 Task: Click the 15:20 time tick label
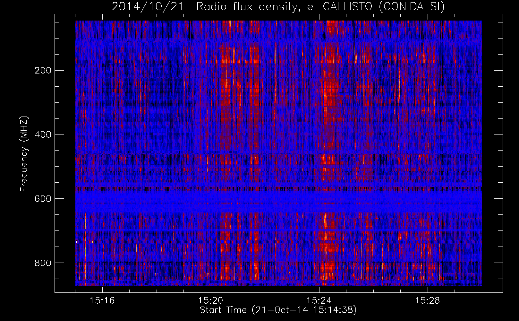click(211, 301)
